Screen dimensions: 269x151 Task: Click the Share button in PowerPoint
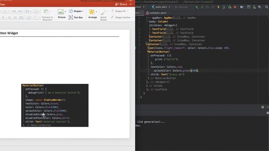pyautogui.click(x=121, y=4)
